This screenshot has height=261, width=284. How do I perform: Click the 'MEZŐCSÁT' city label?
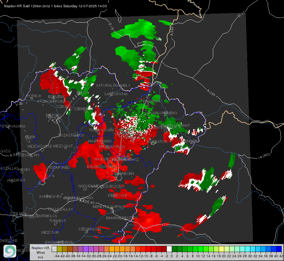[63, 146]
